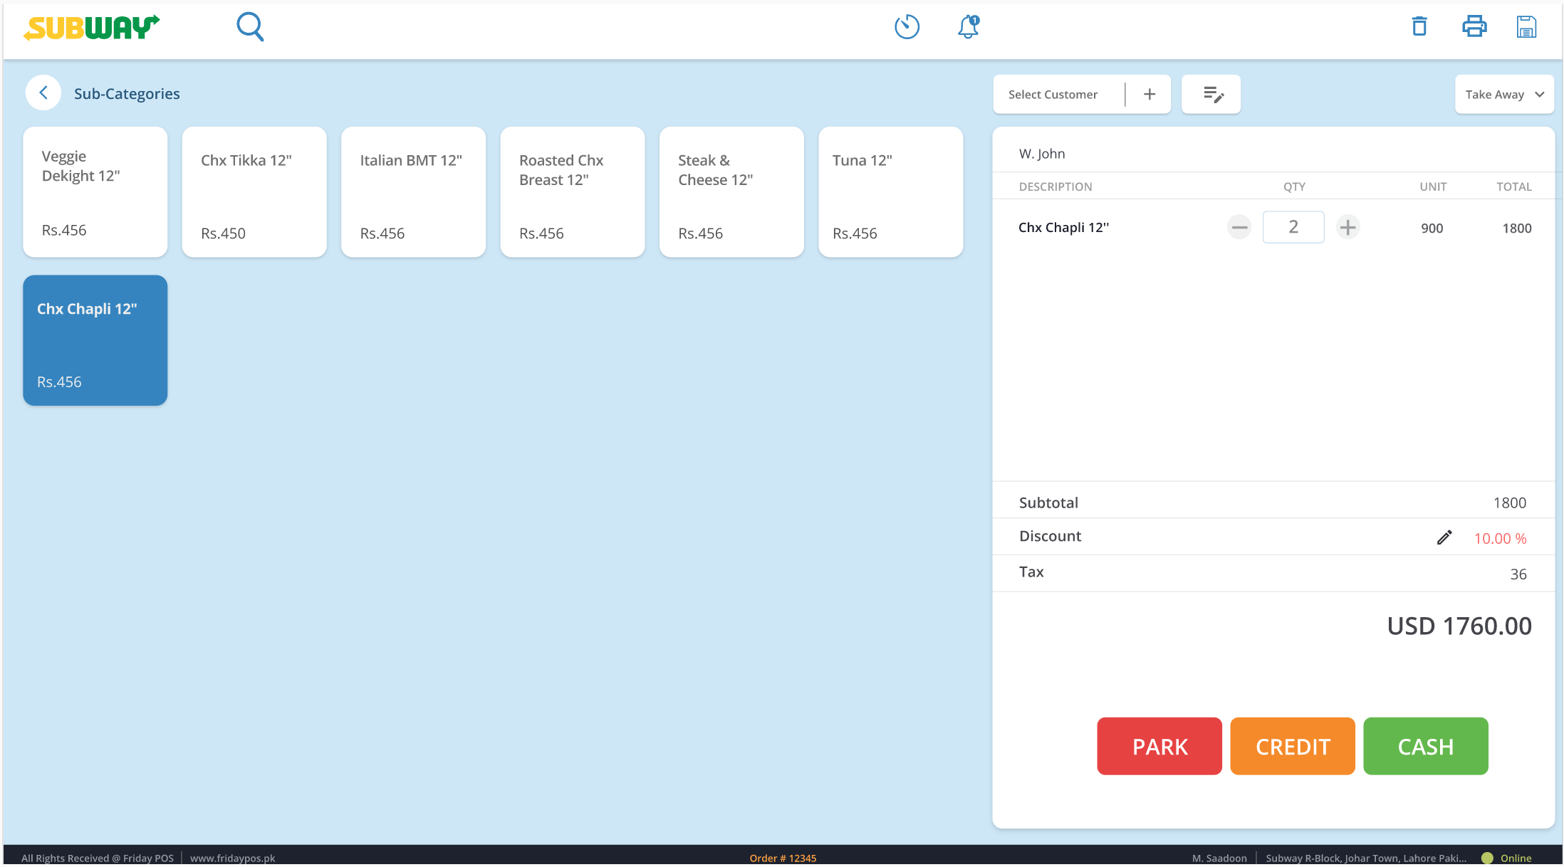Image resolution: width=1564 pixels, height=867 pixels.
Task: Open the Take Away dropdown
Action: [x=1503, y=95]
